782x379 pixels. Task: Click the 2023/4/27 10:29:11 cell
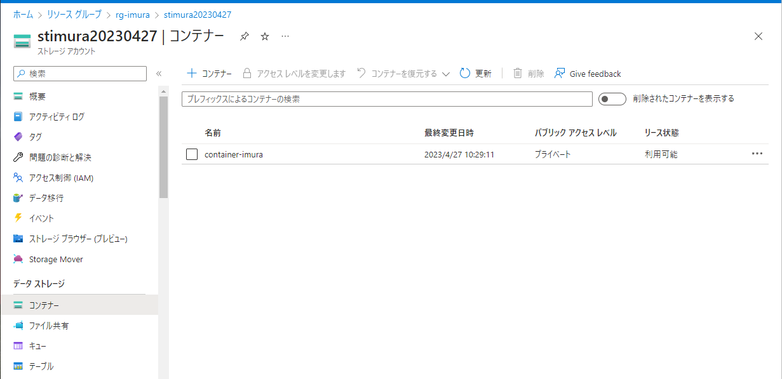coord(459,154)
